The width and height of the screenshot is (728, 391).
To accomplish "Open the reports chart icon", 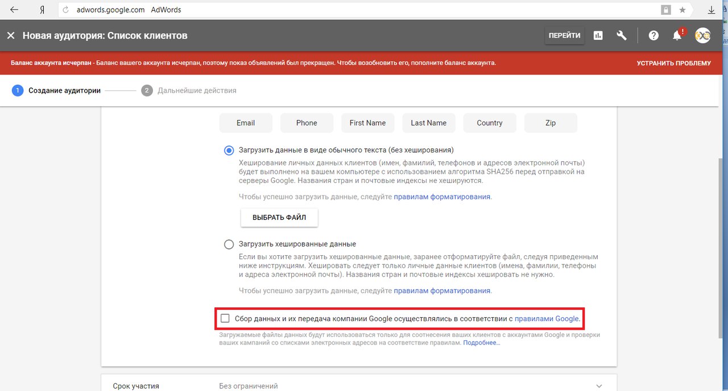I will tap(598, 35).
